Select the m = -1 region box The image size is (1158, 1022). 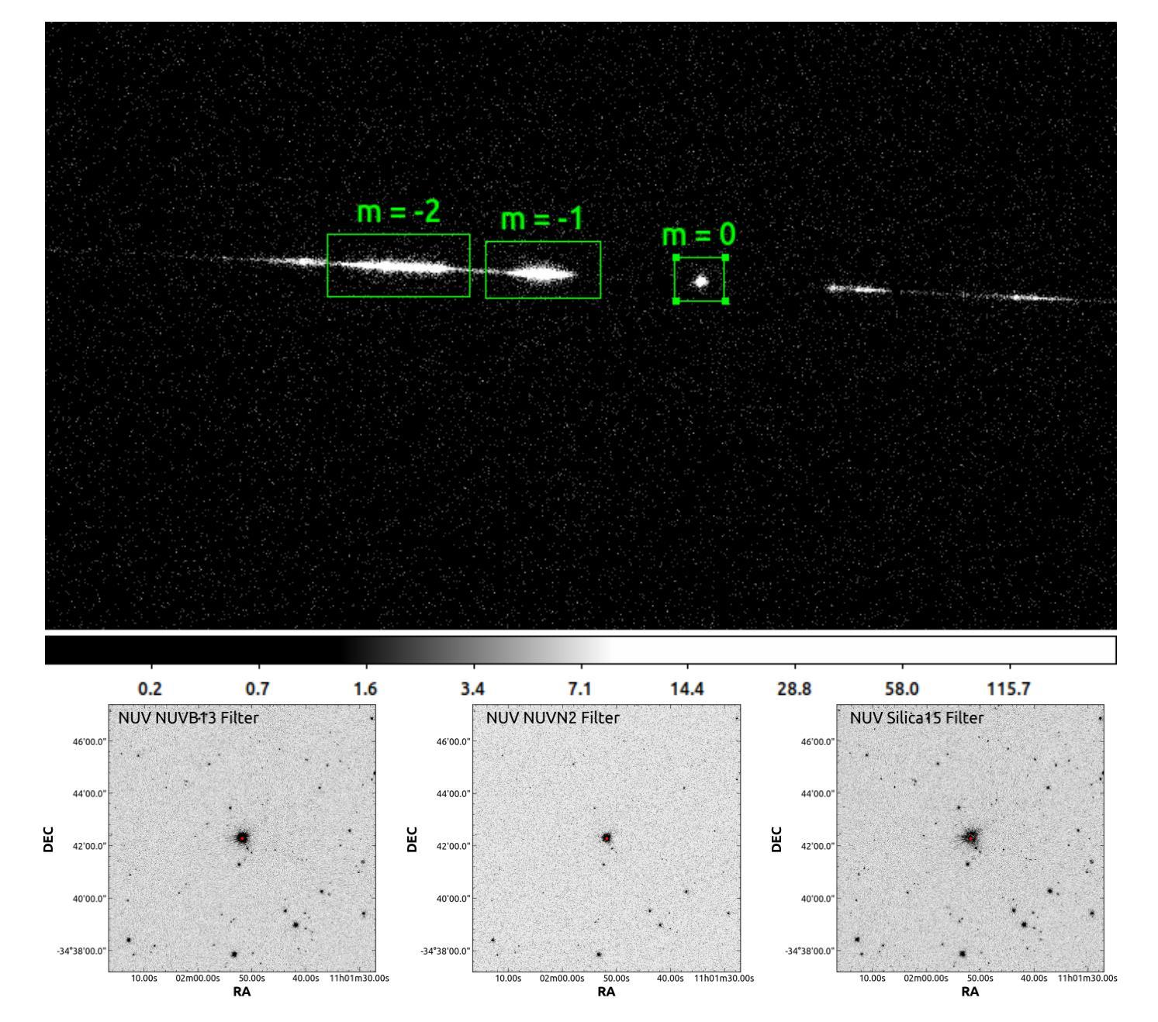543,270
